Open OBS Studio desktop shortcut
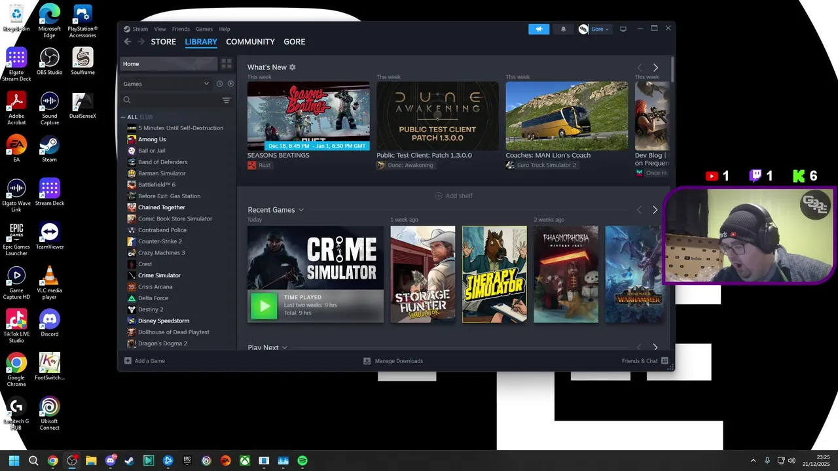Viewport: 838px width, 471px height. click(x=49, y=61)
